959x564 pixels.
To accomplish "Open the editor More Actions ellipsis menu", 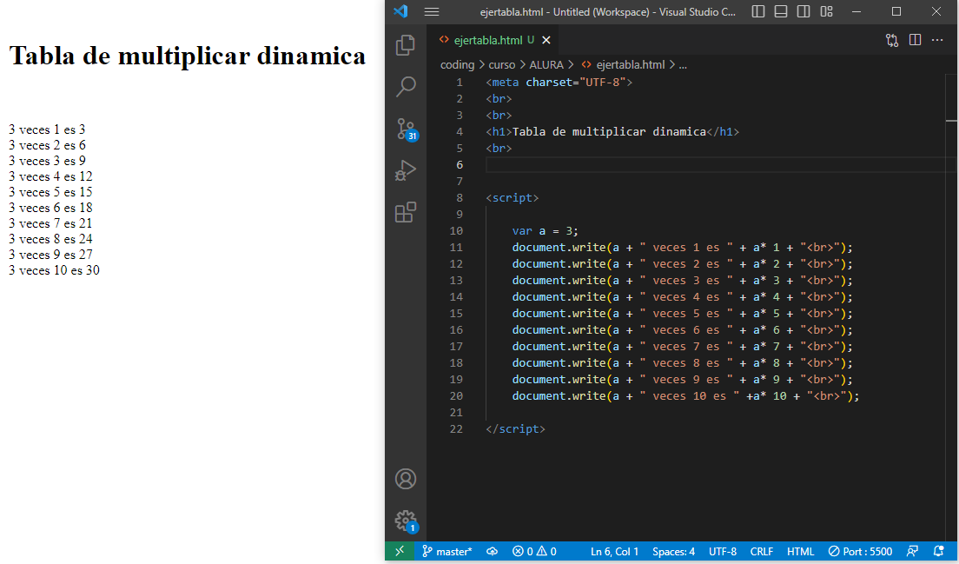I will (x=937, y=40).
